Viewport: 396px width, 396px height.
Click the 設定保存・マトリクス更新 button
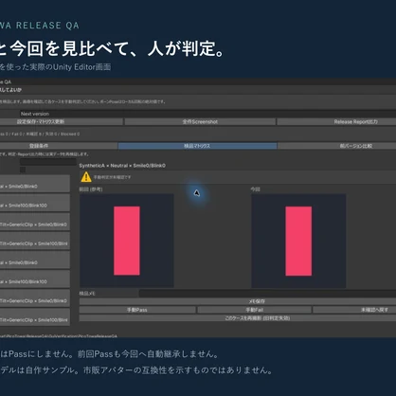pos(62,121)
